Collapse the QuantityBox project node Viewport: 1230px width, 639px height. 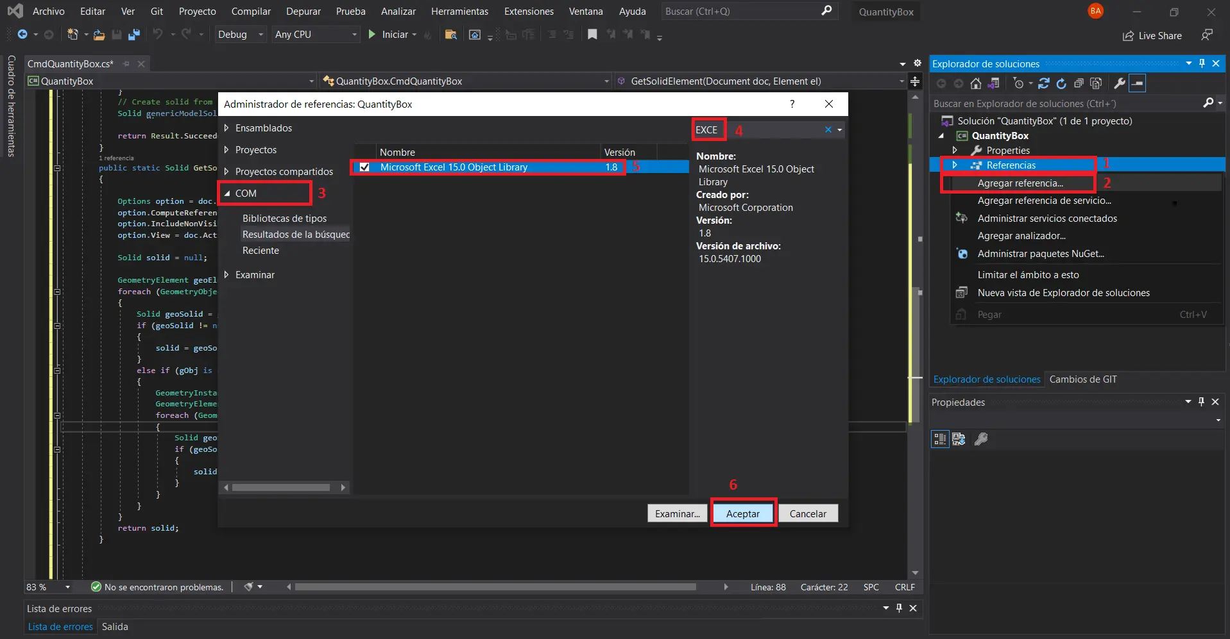tap(941, 136)
